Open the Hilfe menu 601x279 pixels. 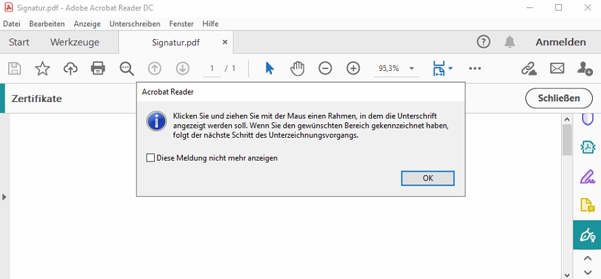click(x=210, y=24)
